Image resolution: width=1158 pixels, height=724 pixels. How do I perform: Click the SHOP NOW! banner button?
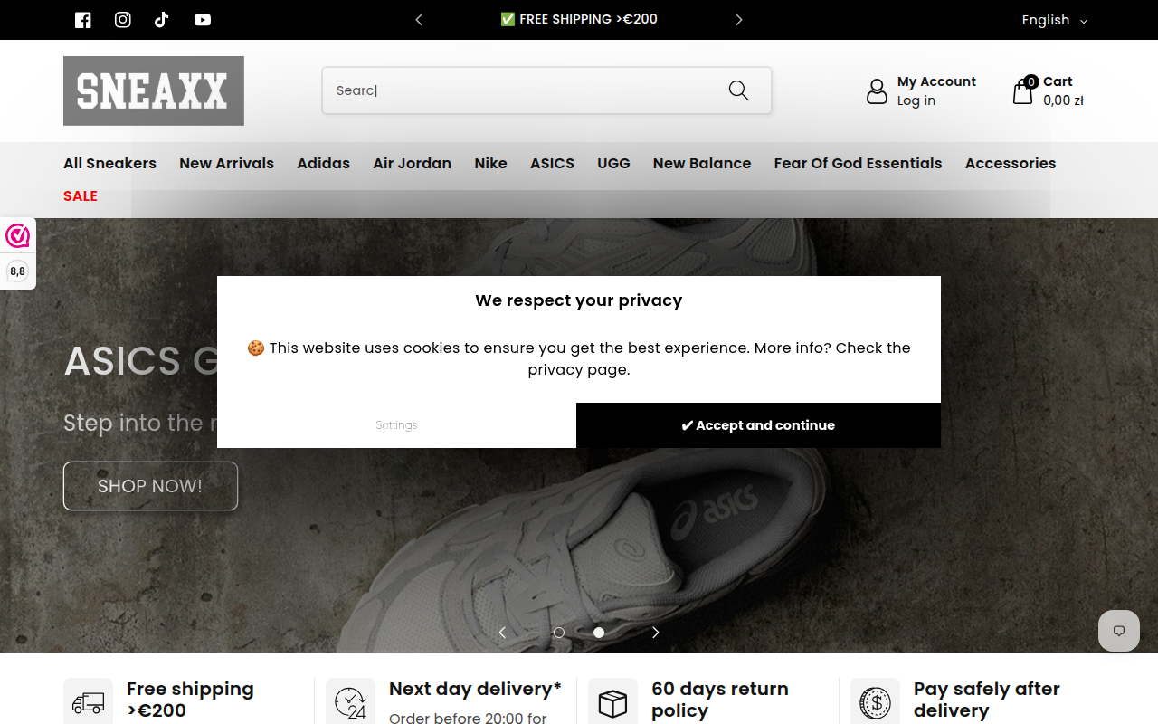click(150, 486)
